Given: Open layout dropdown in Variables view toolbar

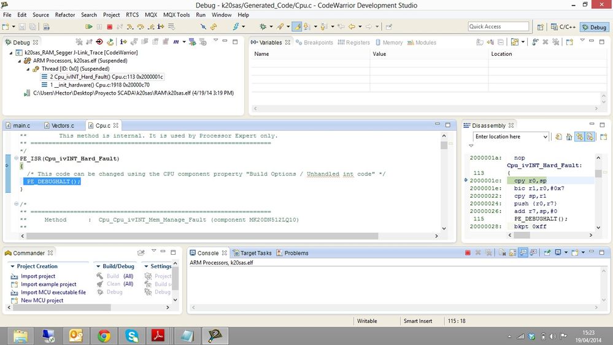Looking at the screenshot, I should (523, 42).
